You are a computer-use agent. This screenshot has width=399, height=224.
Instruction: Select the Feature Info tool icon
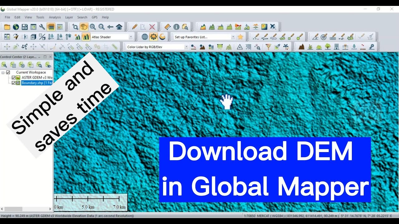(176, 27)
